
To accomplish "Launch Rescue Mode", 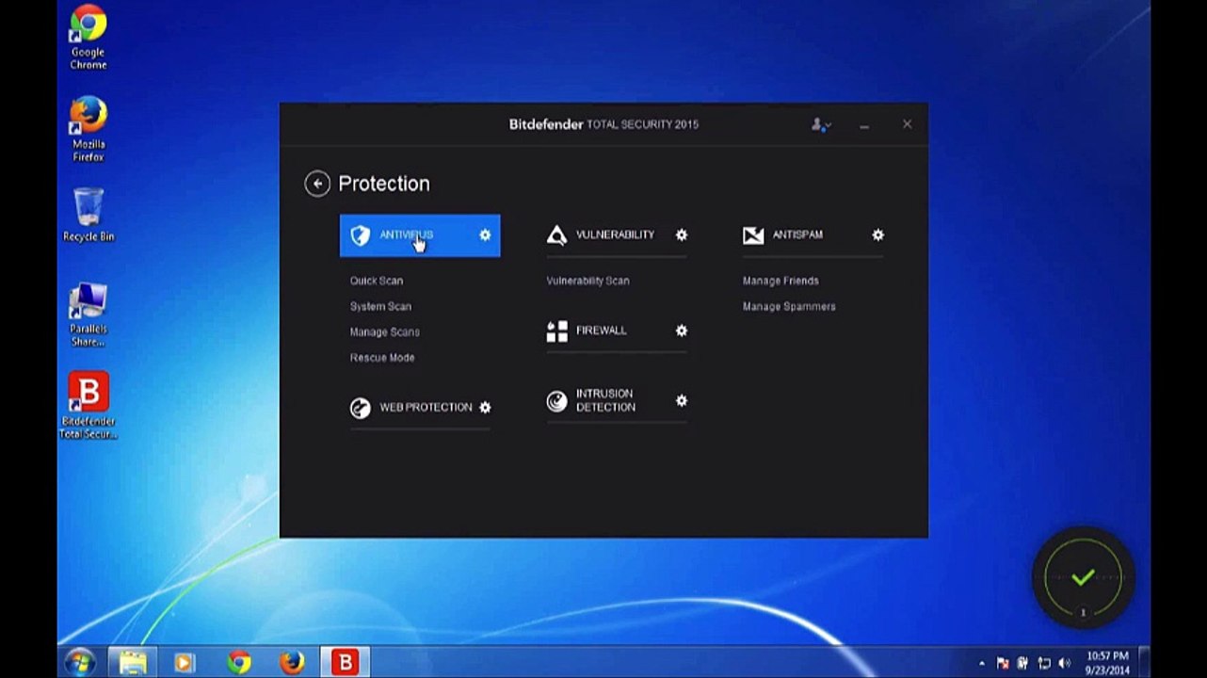I will pyautogui.click(x=382, y=358).
